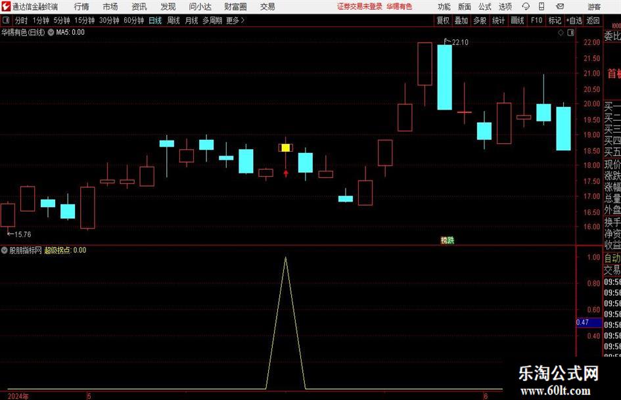Click the 华锡有色 stock name in title bar

coord(400,7)
